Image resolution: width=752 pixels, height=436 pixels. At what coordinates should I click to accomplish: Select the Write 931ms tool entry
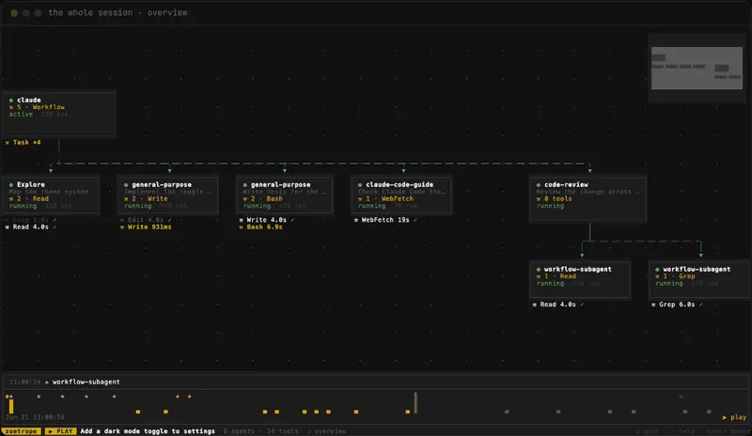[146, 226]
